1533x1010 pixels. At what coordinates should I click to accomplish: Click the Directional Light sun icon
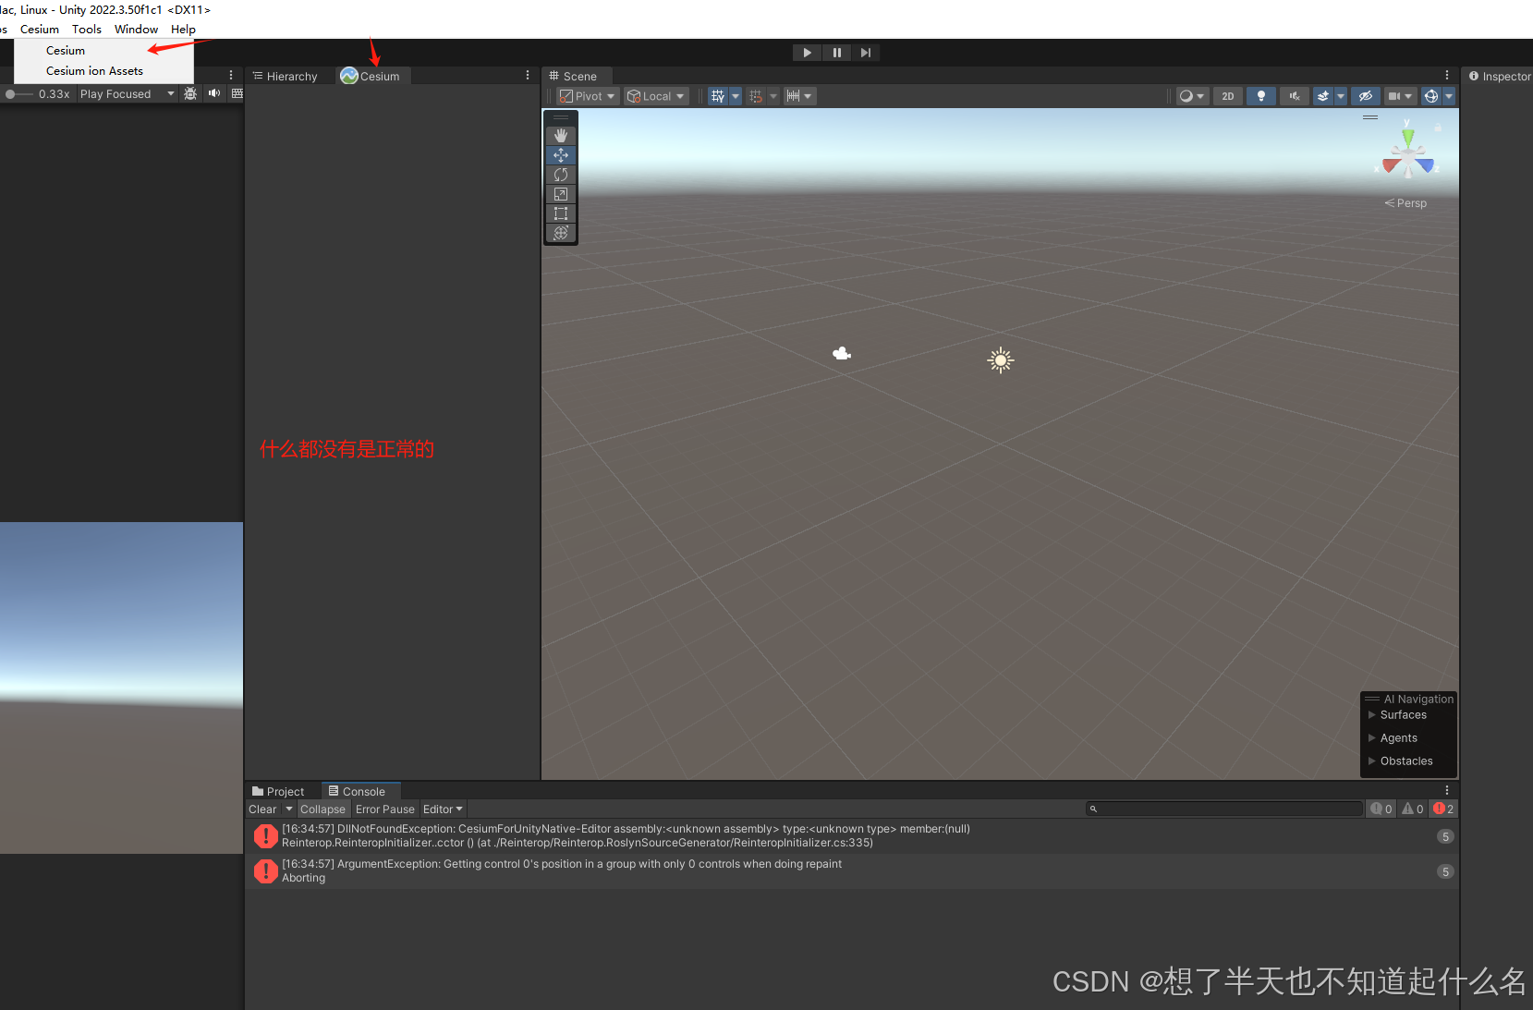(1001, 360)
